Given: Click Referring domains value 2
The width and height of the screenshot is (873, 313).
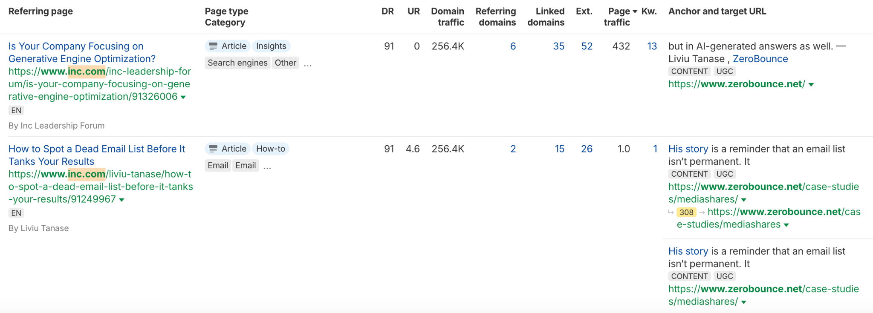Looking at the screenshot, I should (x=513, y=149).
